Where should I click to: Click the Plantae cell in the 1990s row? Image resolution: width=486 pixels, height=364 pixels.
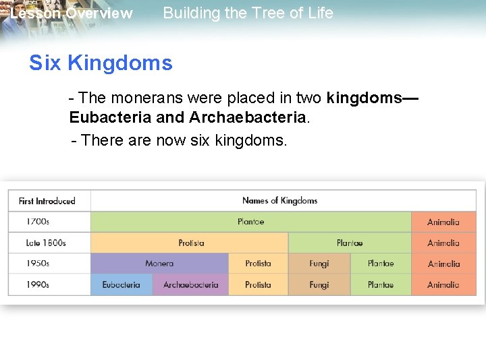381,284
